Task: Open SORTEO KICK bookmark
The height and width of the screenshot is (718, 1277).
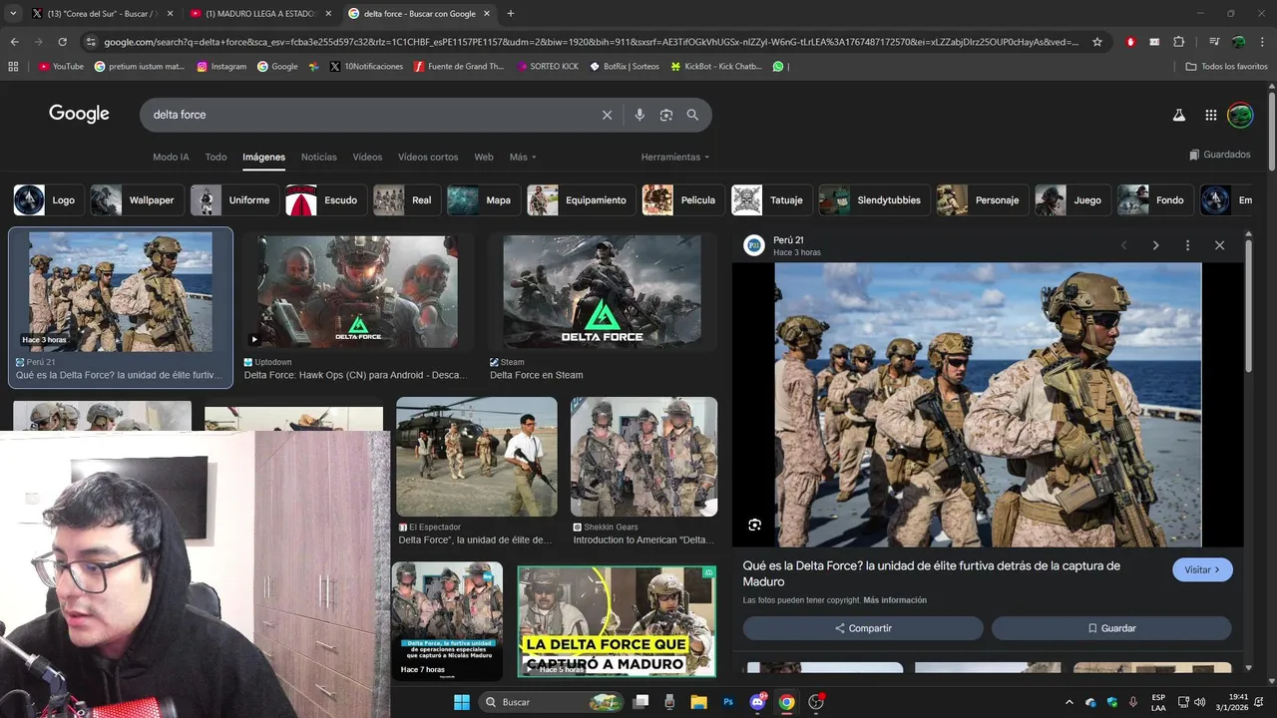Action: [547, 66]
